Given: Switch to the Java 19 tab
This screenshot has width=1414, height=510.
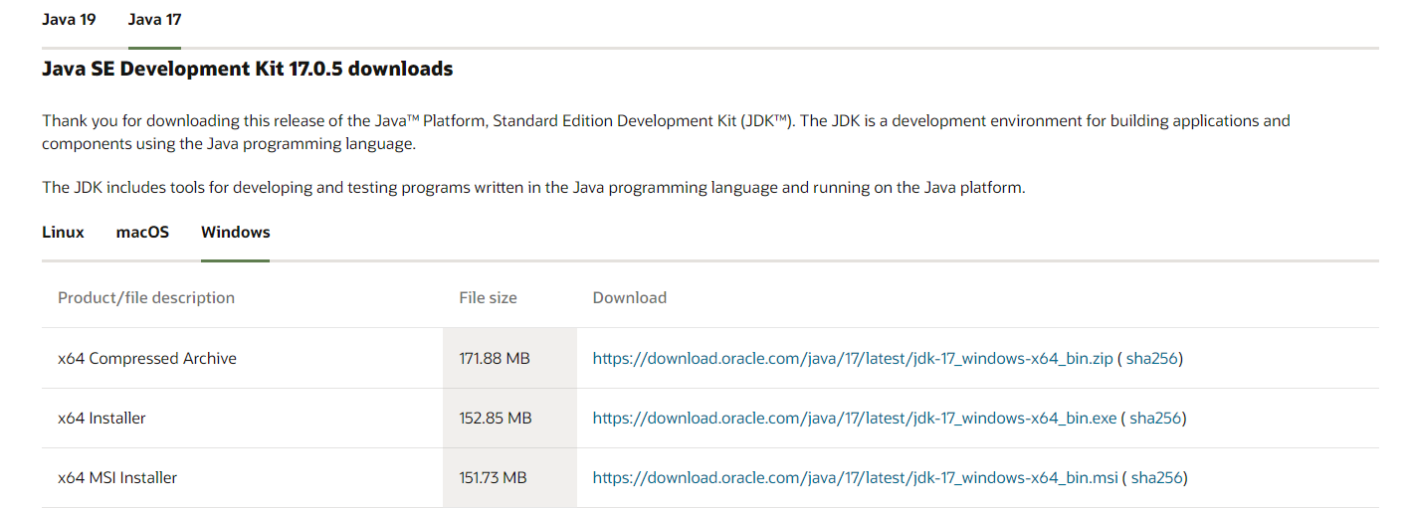Looking at the screenshot, I should point(69,19).
